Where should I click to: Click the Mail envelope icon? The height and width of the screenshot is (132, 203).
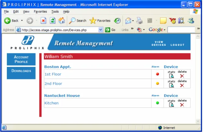click(128, 21)
